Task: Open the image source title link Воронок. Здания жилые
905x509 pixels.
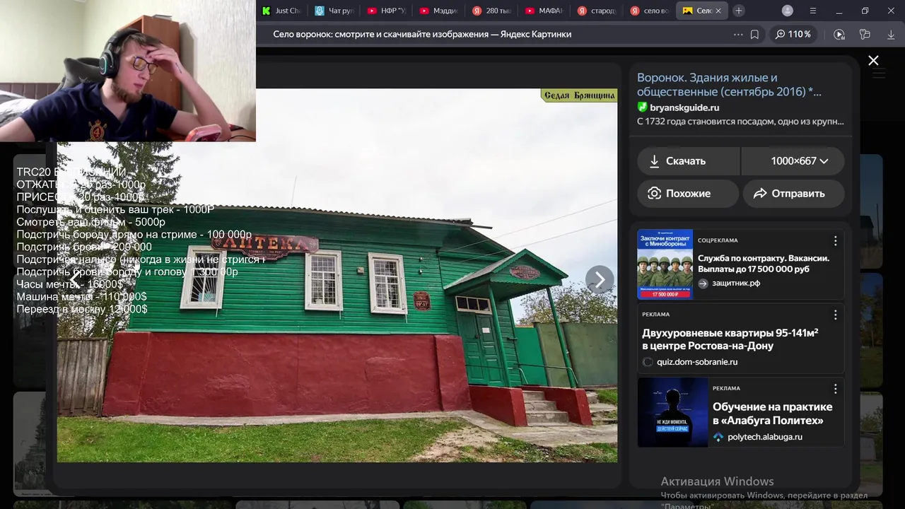Action: 729,85
